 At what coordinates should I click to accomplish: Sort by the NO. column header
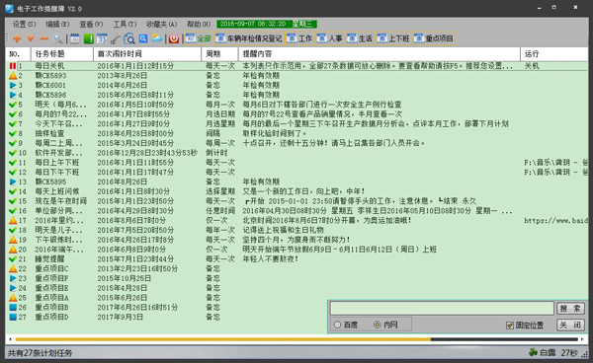coord(19,54)
